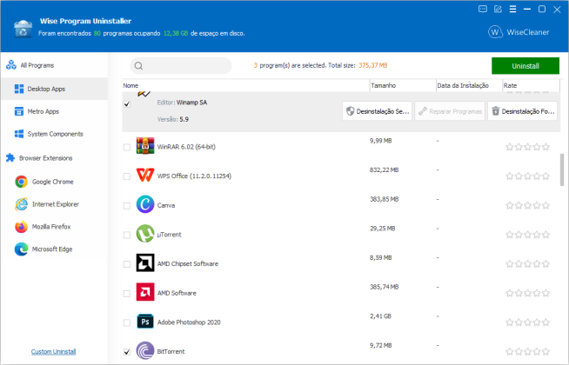The width and height of the screenshot is (569, 365).
Task: Check the WinRAR 6.02 checkbox
Action: (x=127, y=147)
